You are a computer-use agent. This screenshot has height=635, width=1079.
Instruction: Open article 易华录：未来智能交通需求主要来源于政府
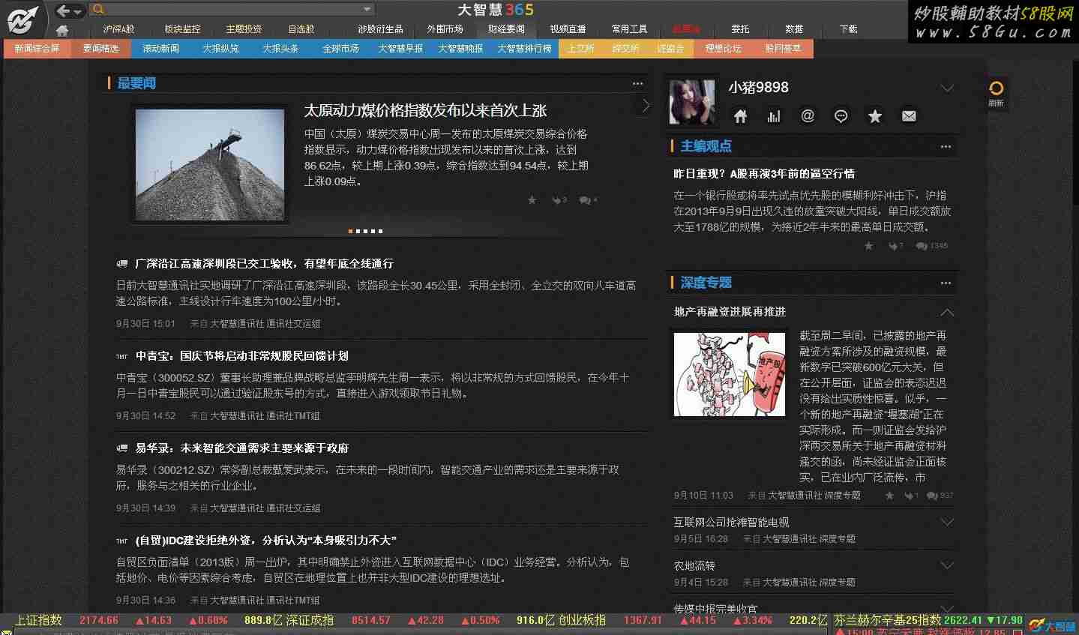[241, 448]
